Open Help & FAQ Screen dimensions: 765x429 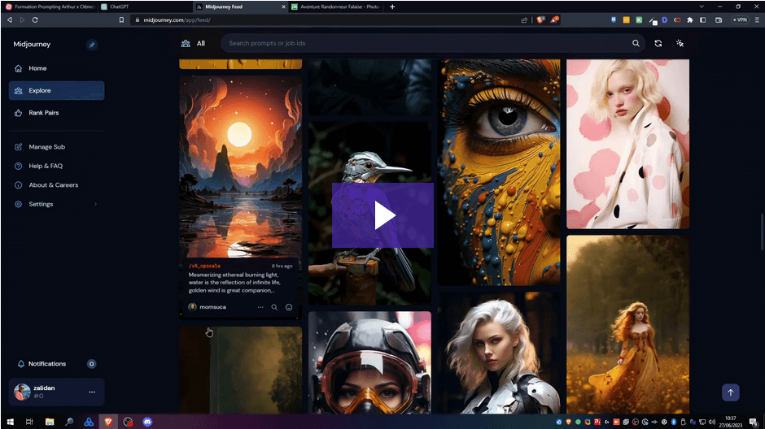45,166
